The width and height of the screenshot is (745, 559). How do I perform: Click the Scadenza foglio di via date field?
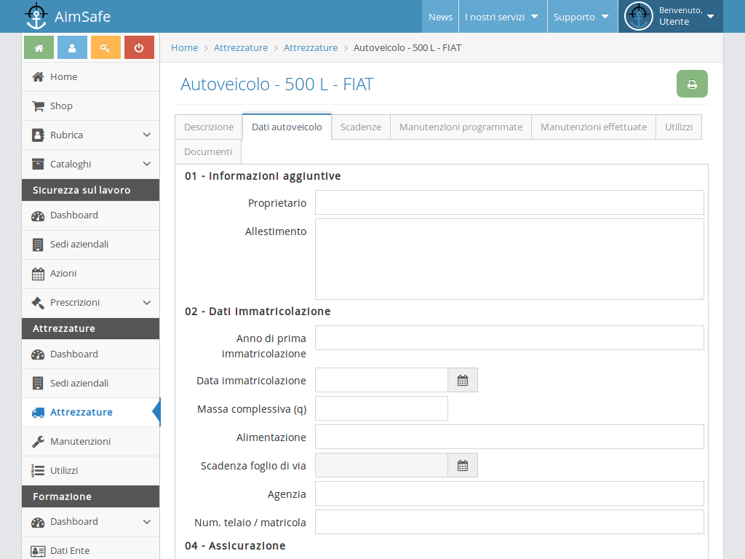pyautogui.click(x=381, y=465)
